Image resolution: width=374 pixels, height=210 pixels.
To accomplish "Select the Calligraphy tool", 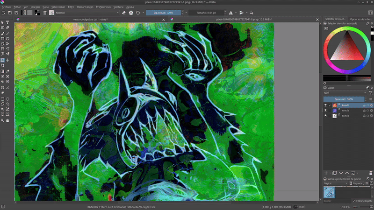I will click(x=7, y=28).
